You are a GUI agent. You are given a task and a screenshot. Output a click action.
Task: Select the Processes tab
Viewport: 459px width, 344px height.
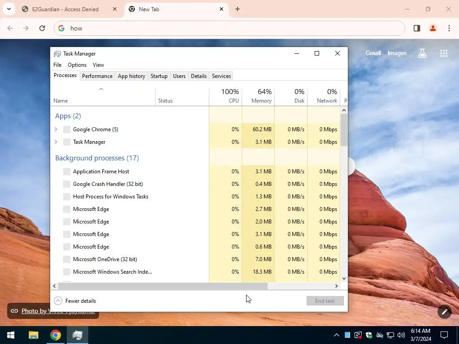tap(65, 75)
